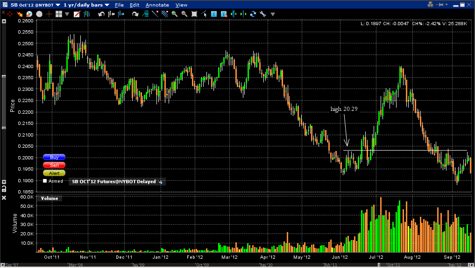Select the parallel lines channel tool
The image size is (475, 268).
tap(165, 14)
